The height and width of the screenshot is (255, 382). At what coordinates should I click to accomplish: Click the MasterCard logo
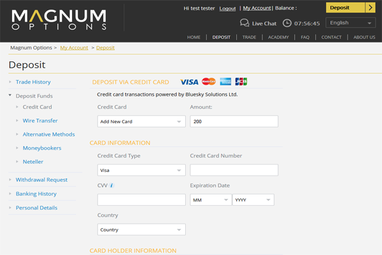[x=209, y=82]
